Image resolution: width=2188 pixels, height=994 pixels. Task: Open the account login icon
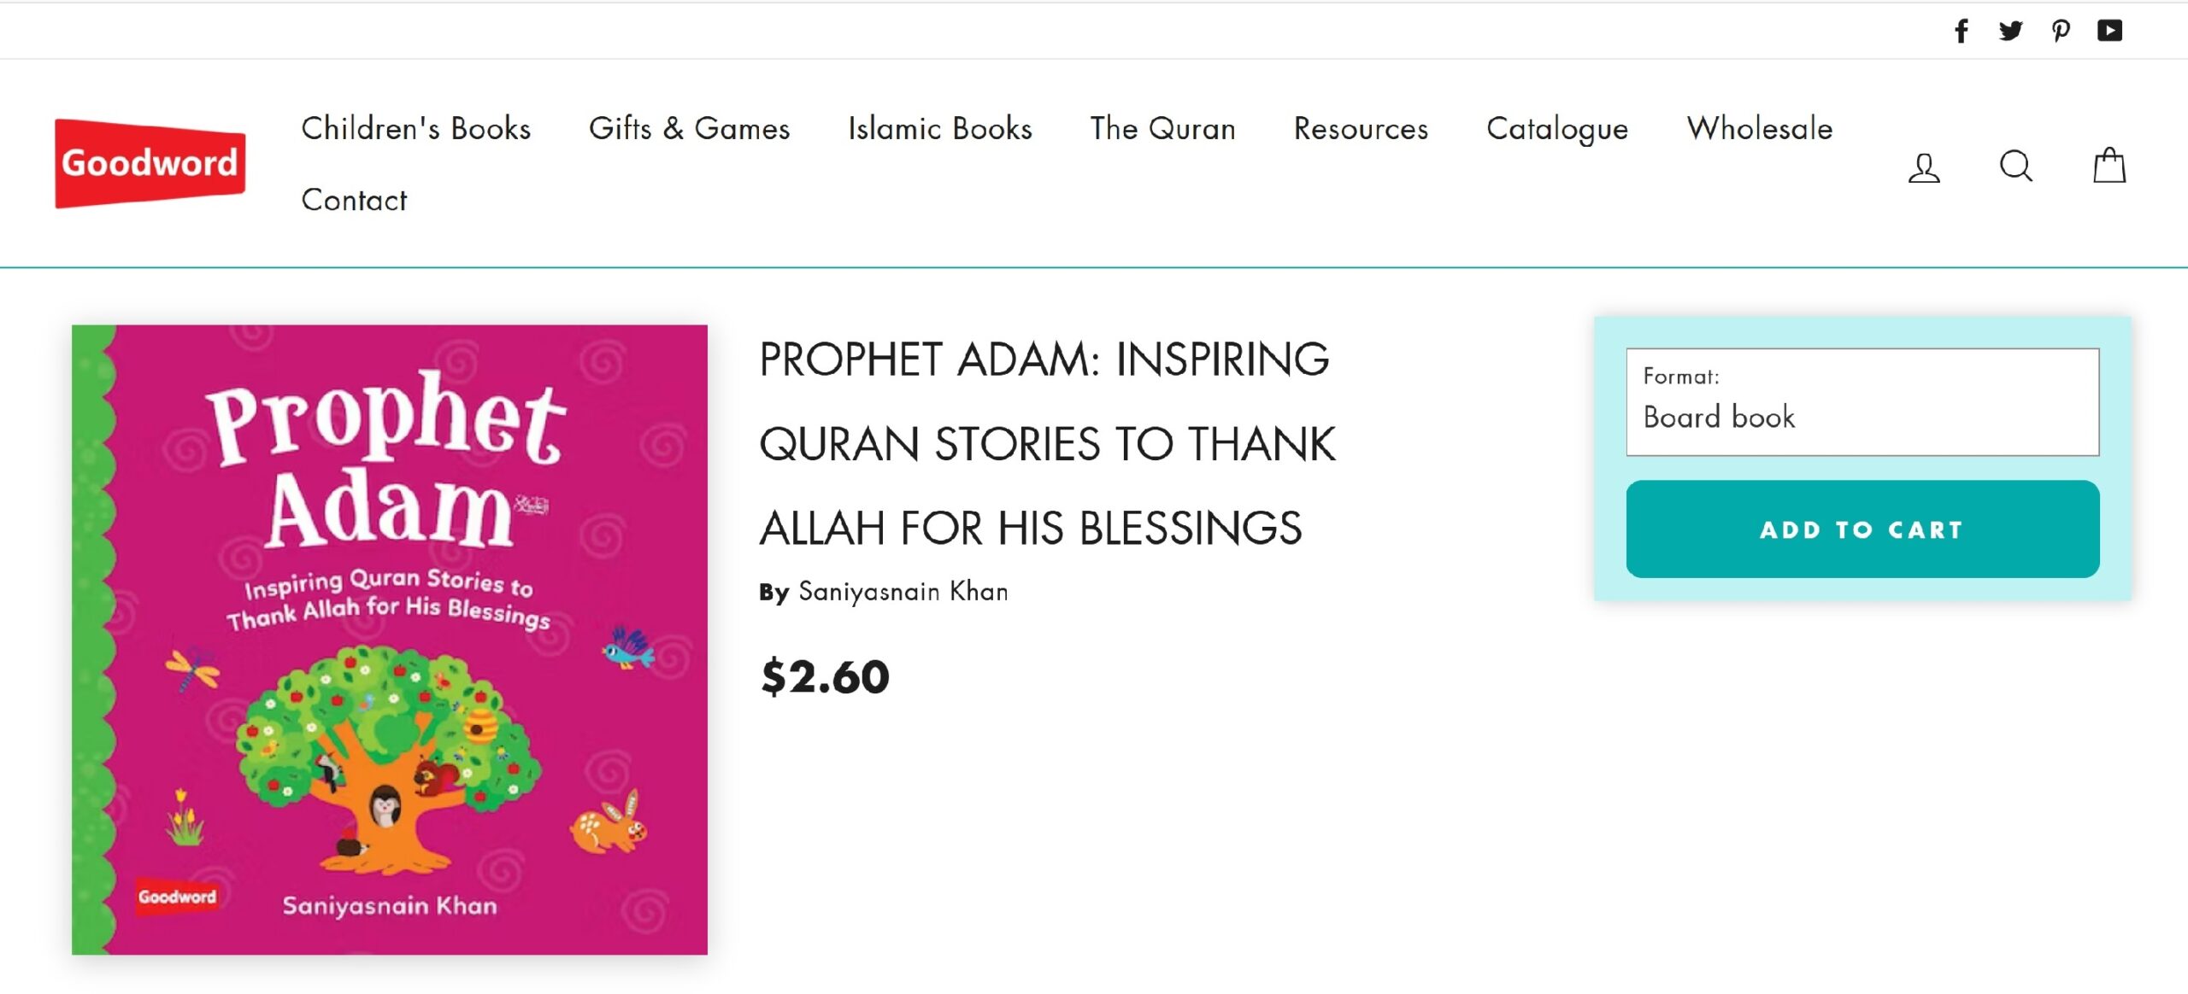[1924, 167]
